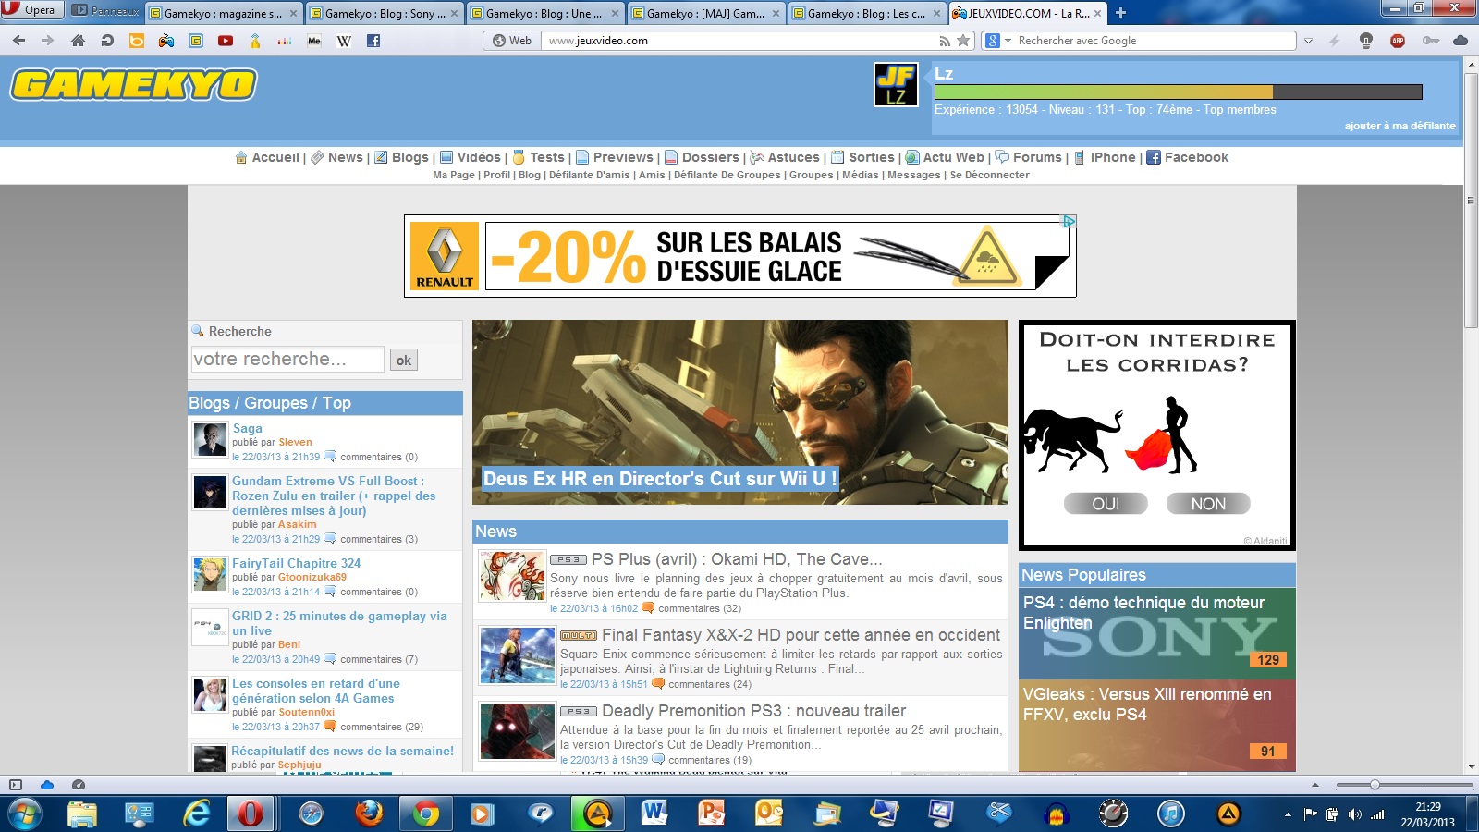Viewport: 1479px width, 832px height.
Task: Open the 'Me' bookmark icon
Action: tap(314, 41)
